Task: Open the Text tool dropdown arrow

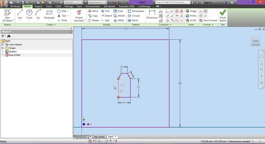Action: click(x=68, y=16)
